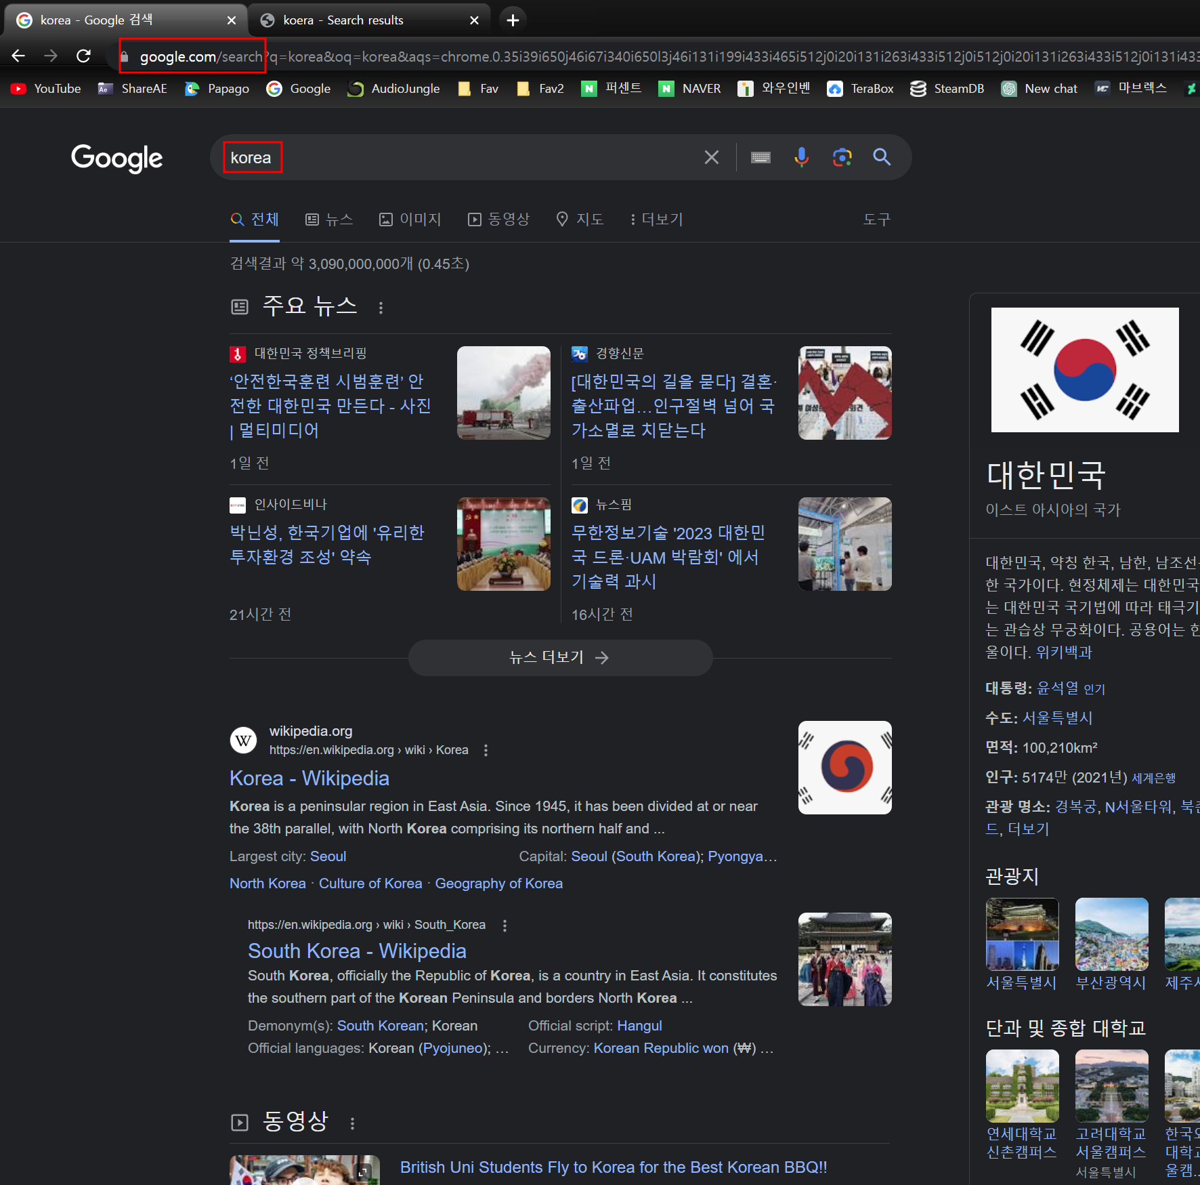1200x1185 pixels.
Task: Open the ShareAE bookmark
Action: point(133,89)
